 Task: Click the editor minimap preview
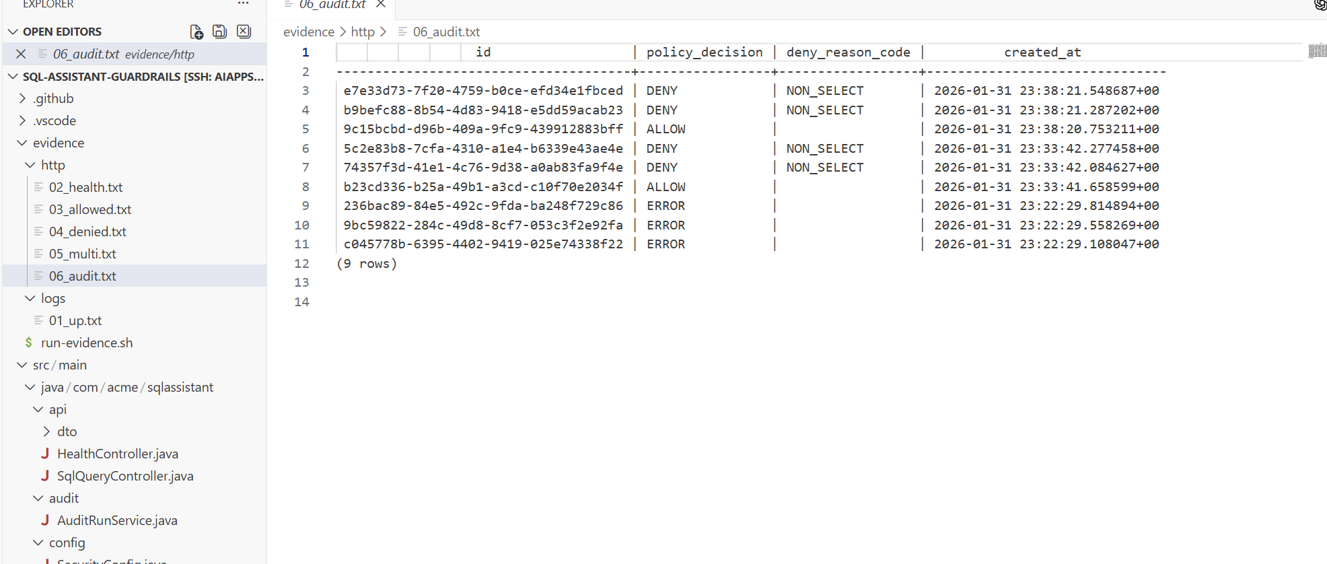click(x=1317, y=51)
